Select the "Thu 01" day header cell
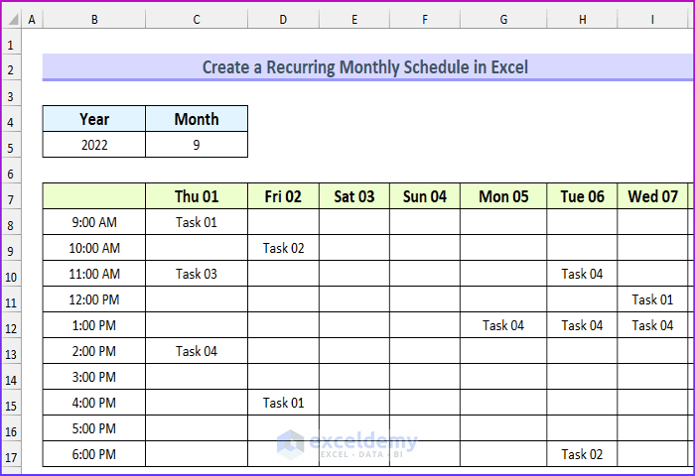The image size is (695, 476). (197, 196)
